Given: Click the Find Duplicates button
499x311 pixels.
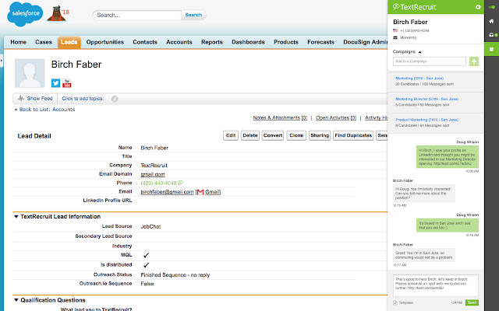Looking at the screenshot, I should click(x=353, y=135).
